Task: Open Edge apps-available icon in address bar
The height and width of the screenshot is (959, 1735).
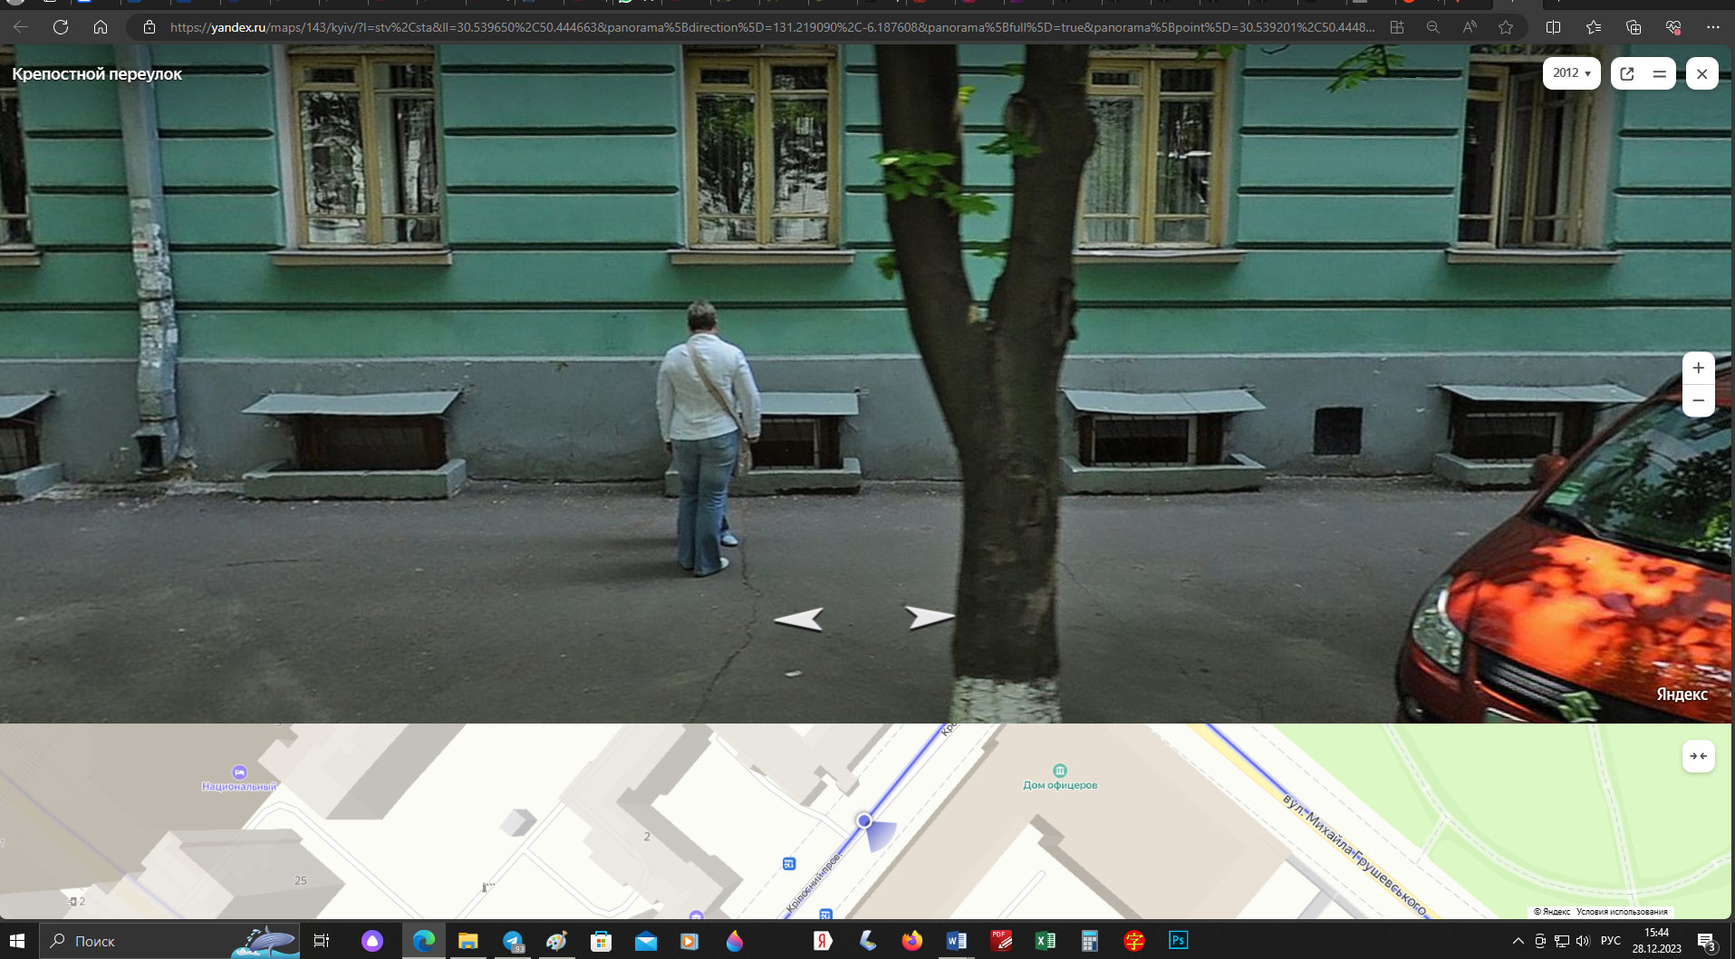Action: pos(1397,27)
